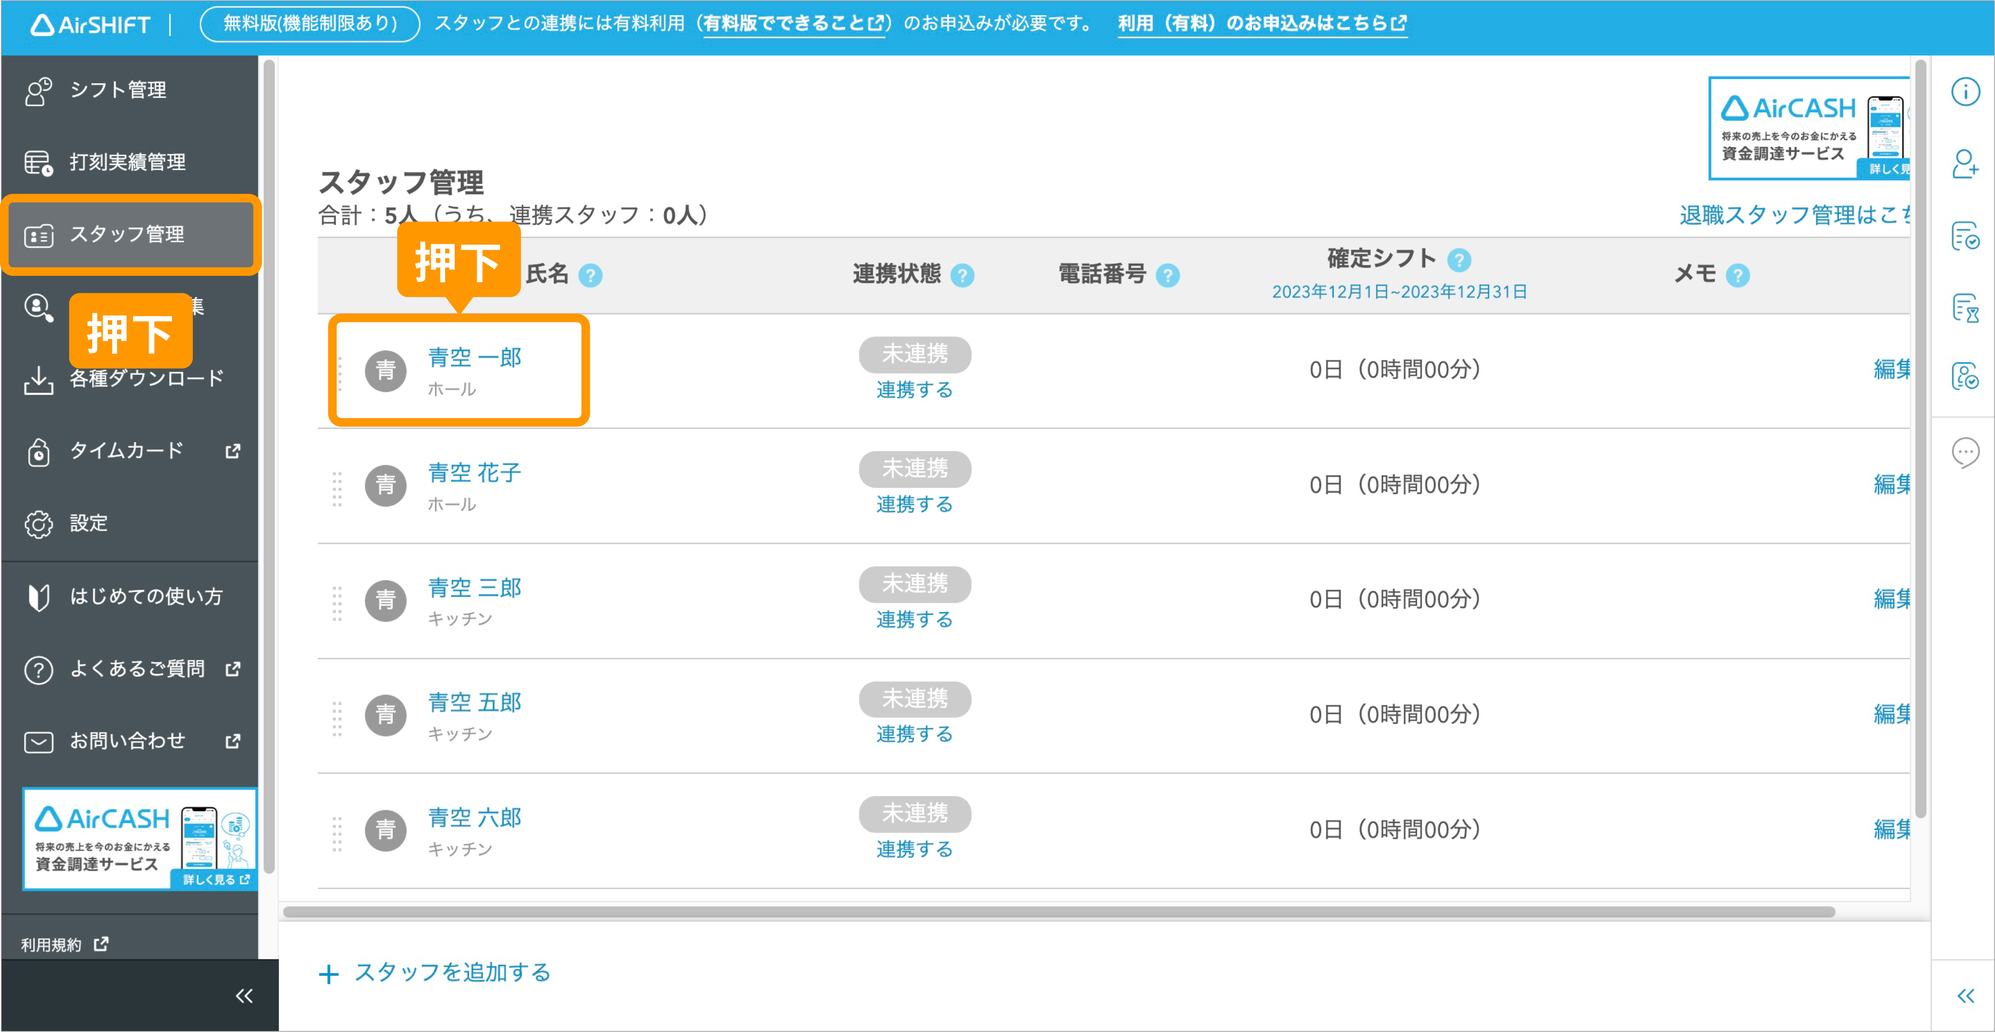1995x1032 pixels.
Task: Click the list with hourglass icon
Action: (x=1965, y=308)
